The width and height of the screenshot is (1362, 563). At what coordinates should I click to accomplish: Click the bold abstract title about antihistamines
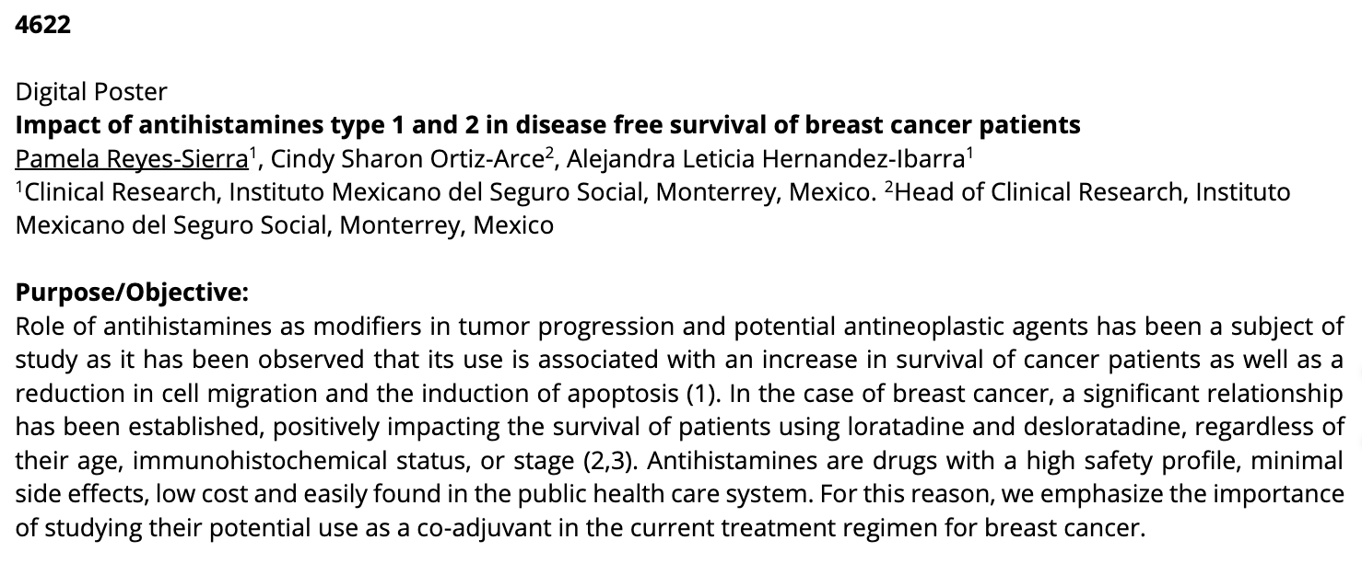(x=547, y=125)
